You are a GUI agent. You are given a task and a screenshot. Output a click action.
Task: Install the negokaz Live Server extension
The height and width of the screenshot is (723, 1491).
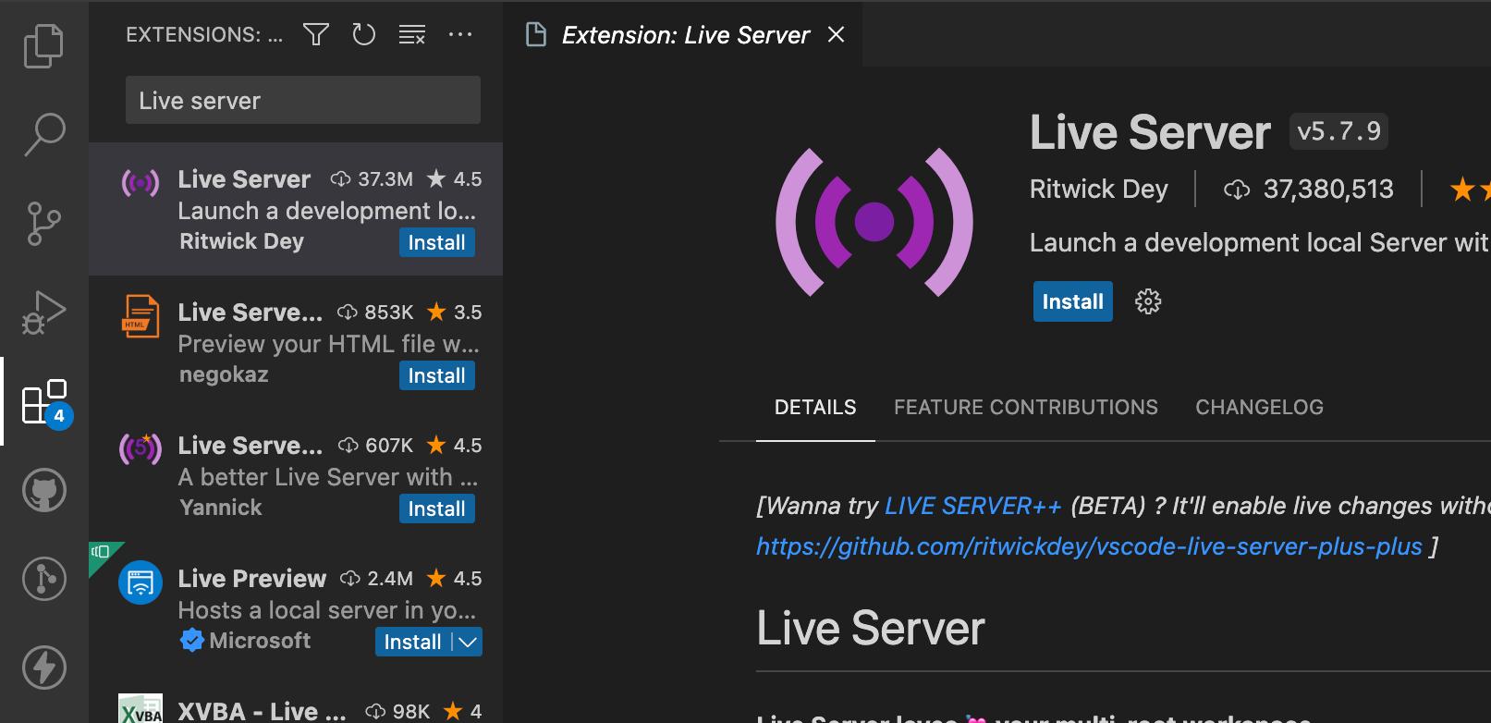(437, 375)
